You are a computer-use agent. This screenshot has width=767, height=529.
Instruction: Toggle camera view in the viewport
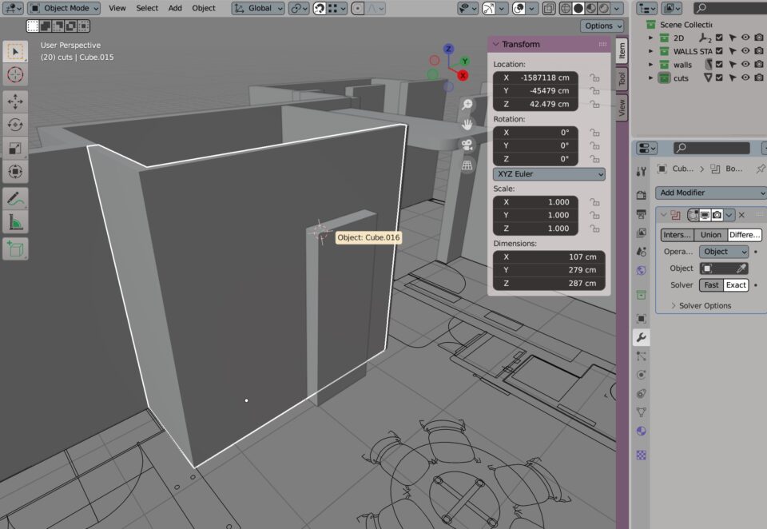(x=467, y=145)
